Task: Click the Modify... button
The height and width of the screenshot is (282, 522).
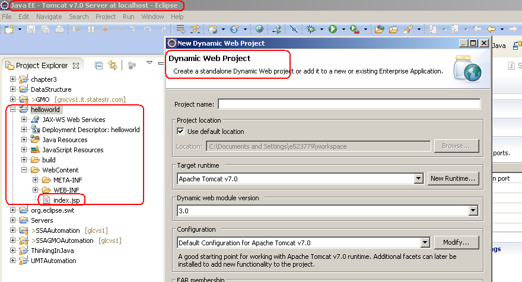Action: (x=456, y=242)
